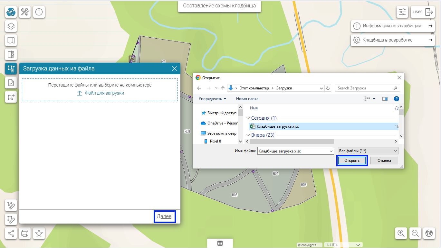Expand the file type filter dropdown
Viewport: 441px width, 248px height.
coord(368,151)
